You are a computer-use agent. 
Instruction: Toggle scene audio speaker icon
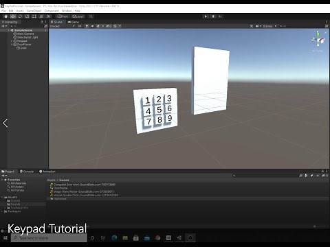click(92, 26)
